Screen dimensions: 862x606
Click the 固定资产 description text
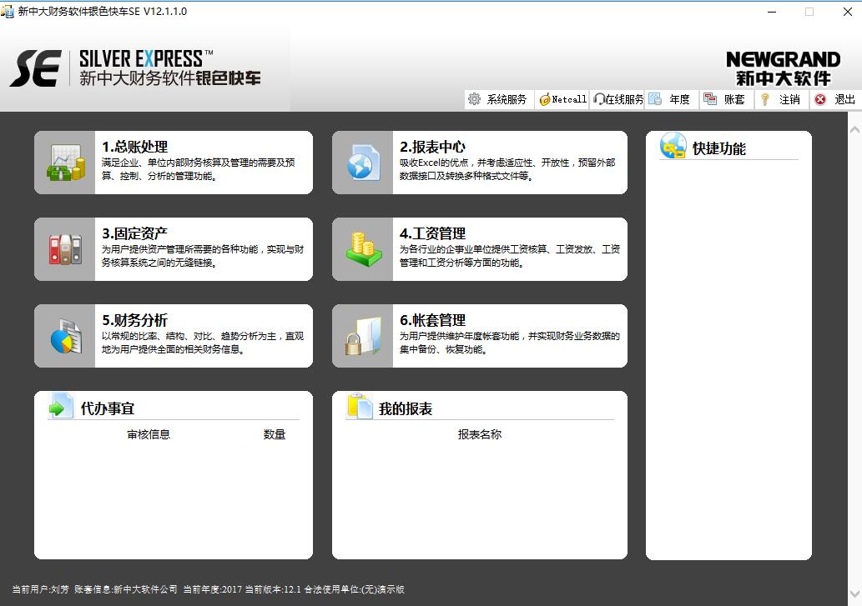[x=202, y=256]
